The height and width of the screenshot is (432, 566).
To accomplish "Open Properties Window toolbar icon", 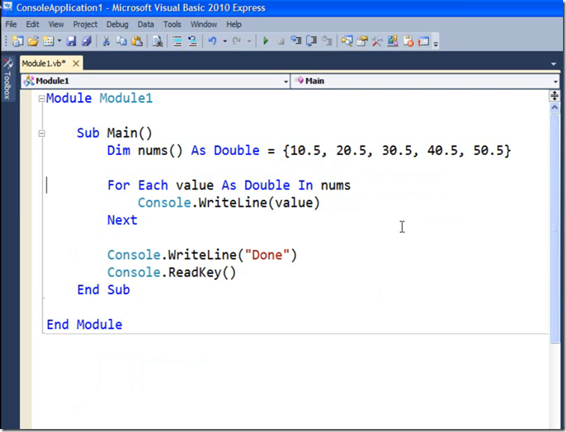I will pyautogui.click(x=362, y=41).
